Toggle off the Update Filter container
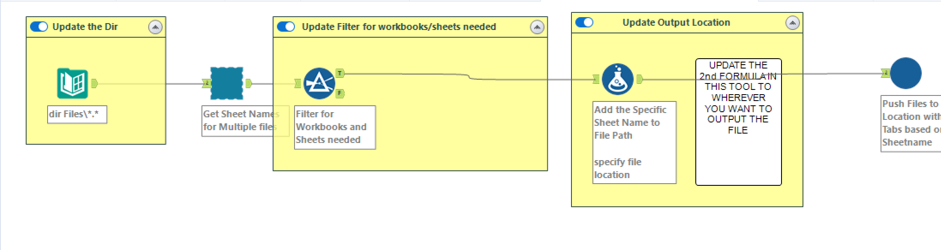This screenshot has height=250, width=941. (x=286, y=27)
